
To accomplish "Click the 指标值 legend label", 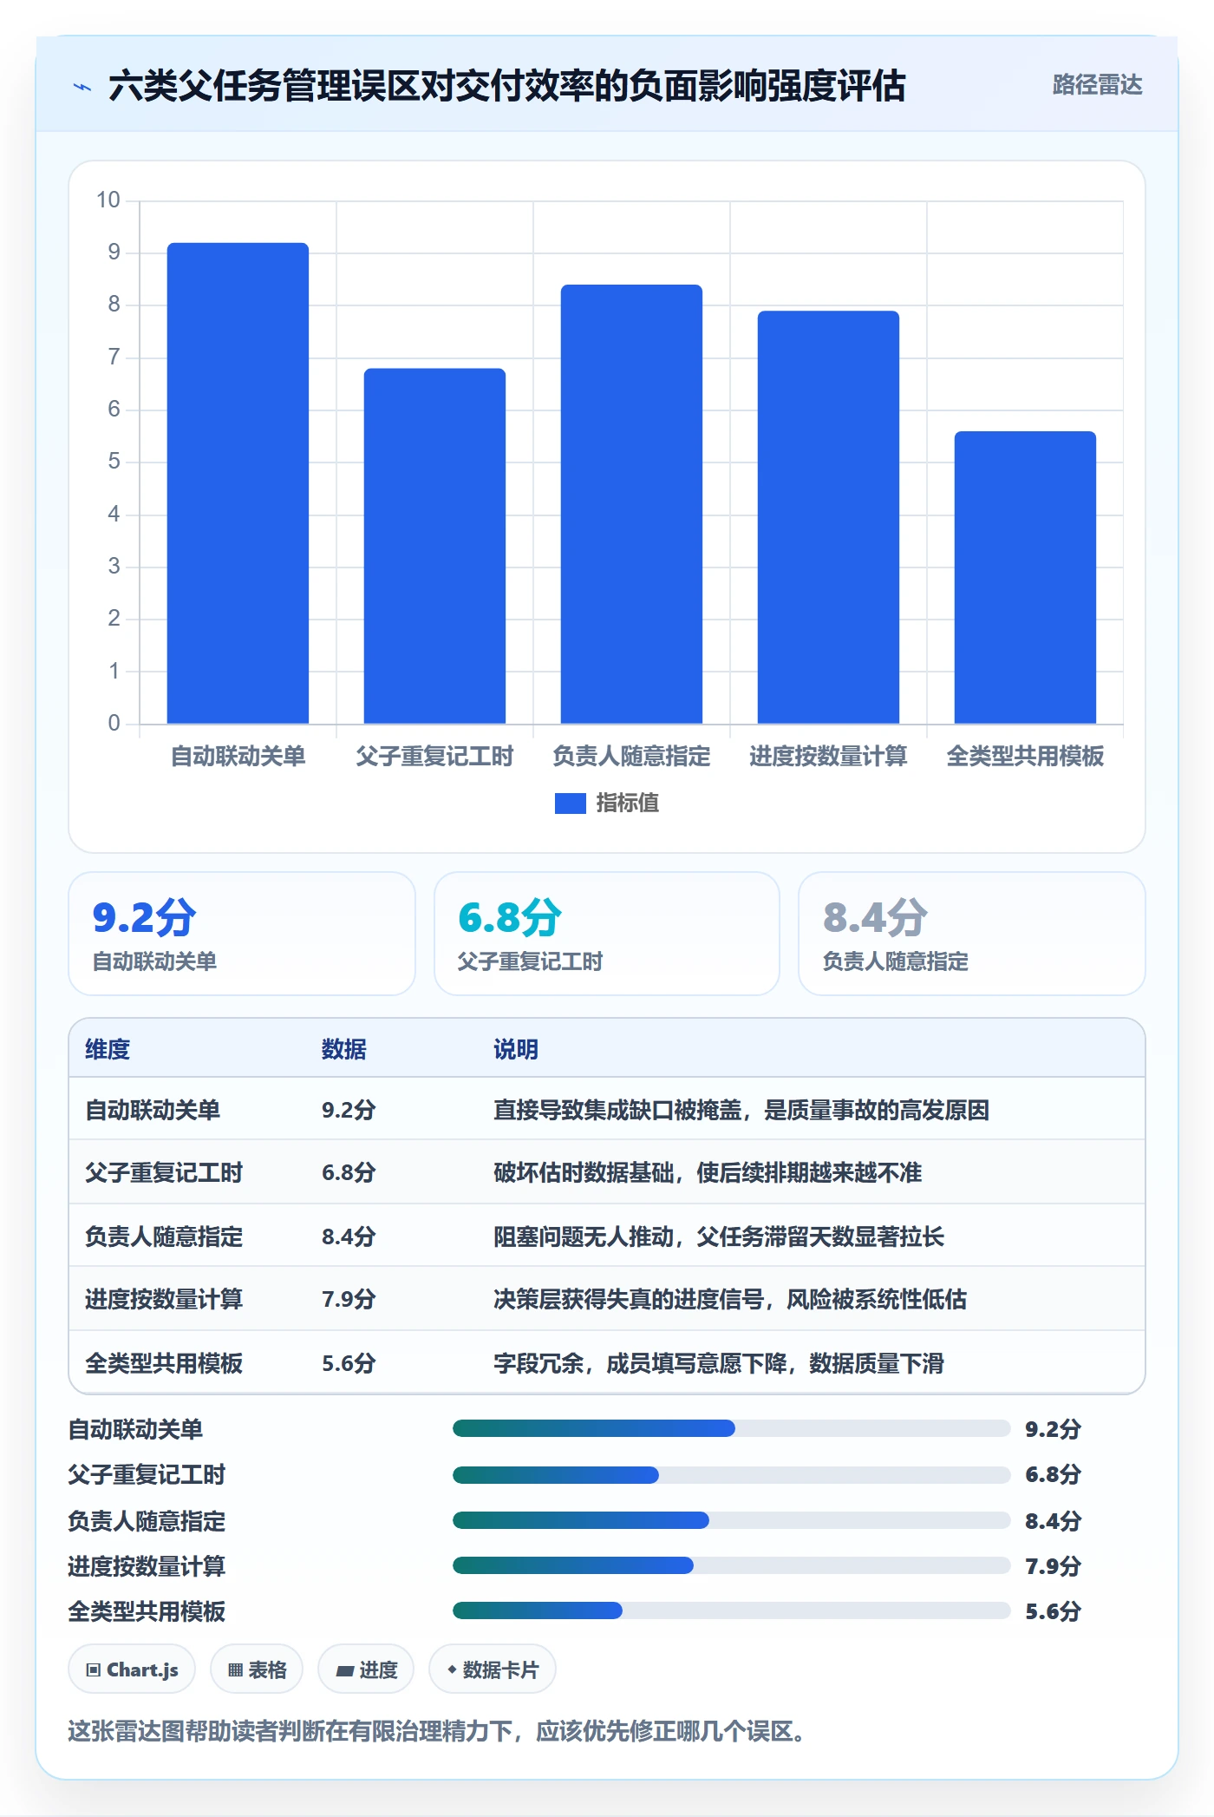I will tap(628, 804).
